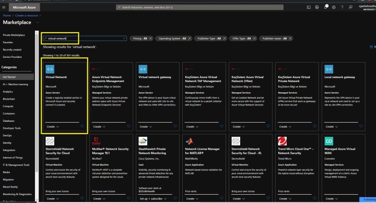
Task: Open the Azure portal hamburger menu
Action: tap(4, 8)
